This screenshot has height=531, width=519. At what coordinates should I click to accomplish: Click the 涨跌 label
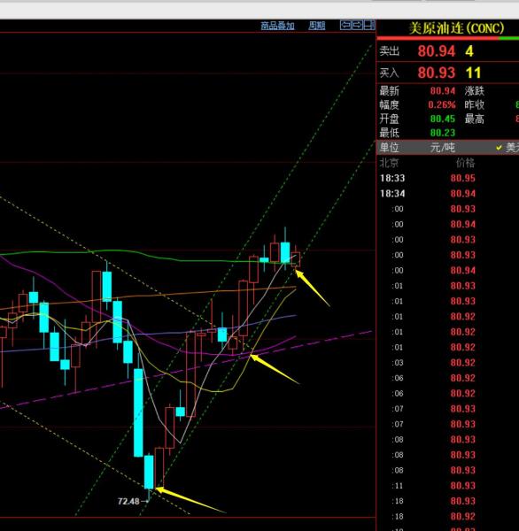pos(475,91)
